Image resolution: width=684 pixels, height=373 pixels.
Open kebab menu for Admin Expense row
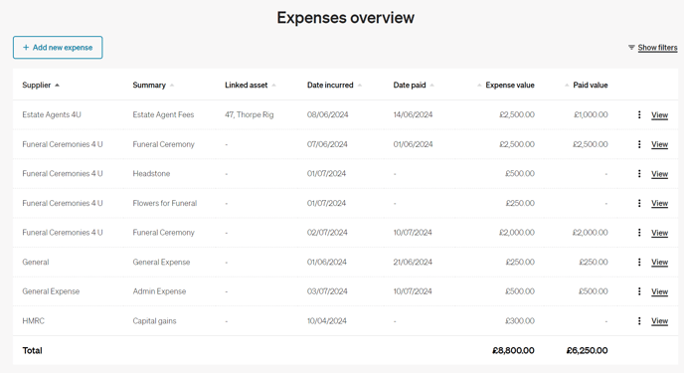pos(639,291)
